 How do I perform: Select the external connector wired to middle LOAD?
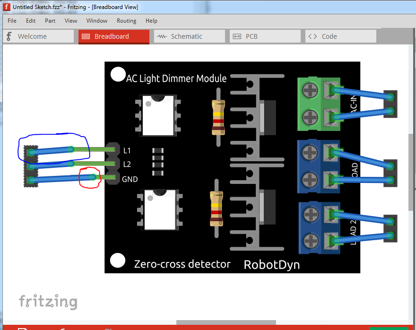coord(390,173)
